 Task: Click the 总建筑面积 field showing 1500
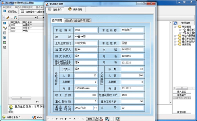click(132, 95)
